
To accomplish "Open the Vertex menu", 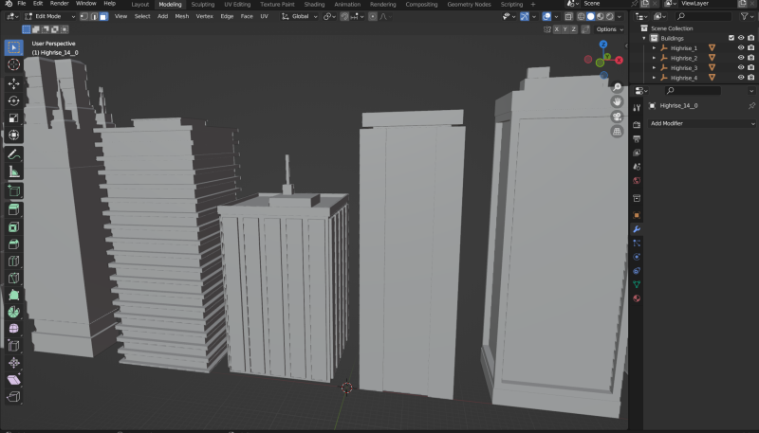I will tap(204, 16).
